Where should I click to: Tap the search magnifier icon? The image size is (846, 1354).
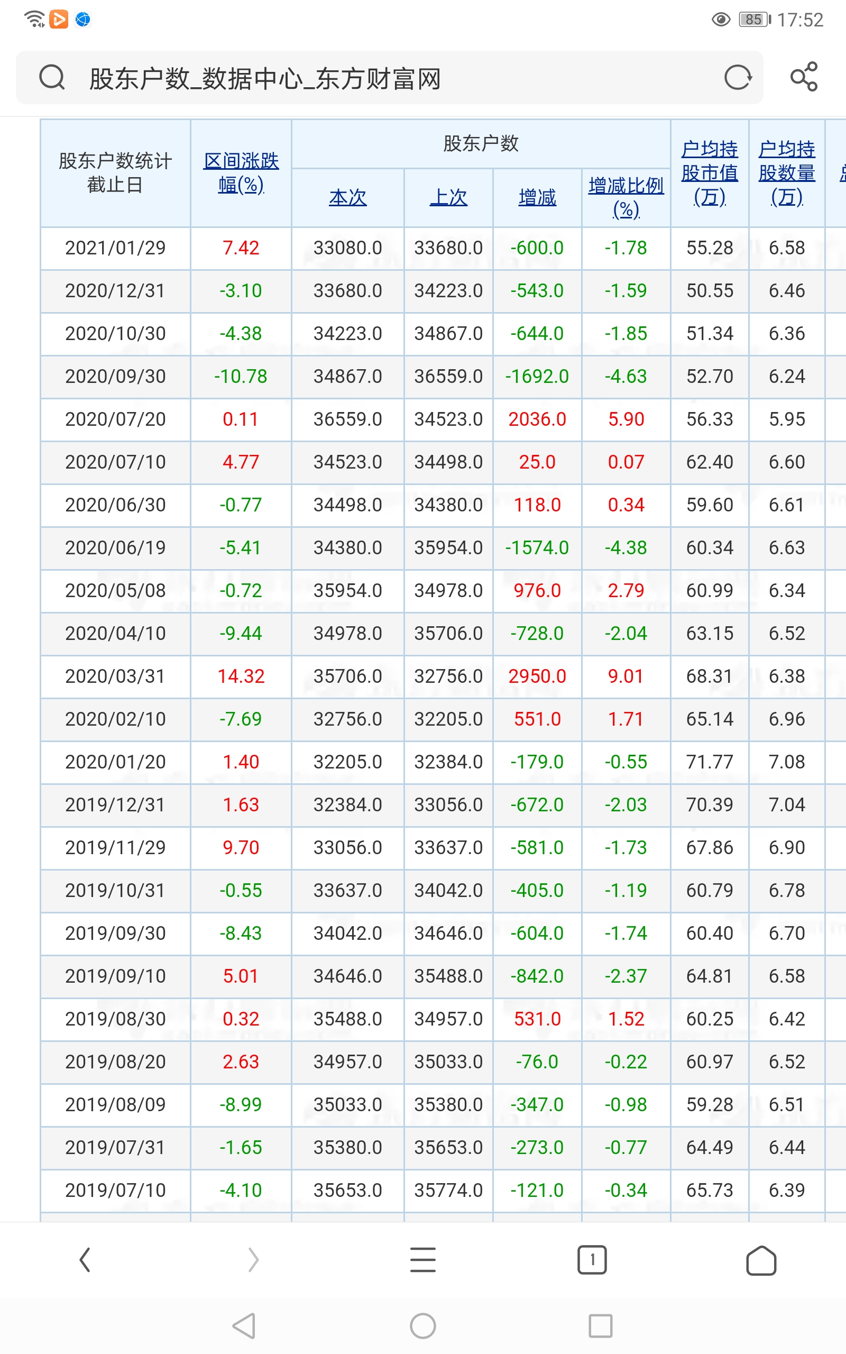[x=52, y=77]
